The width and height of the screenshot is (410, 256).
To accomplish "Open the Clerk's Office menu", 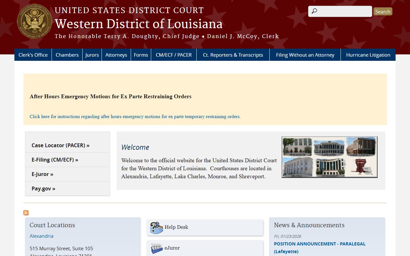I will tap(33, 55).
